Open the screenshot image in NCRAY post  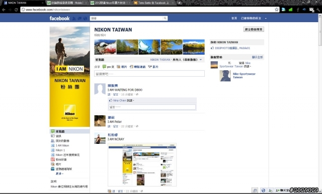tap(142, 165)
